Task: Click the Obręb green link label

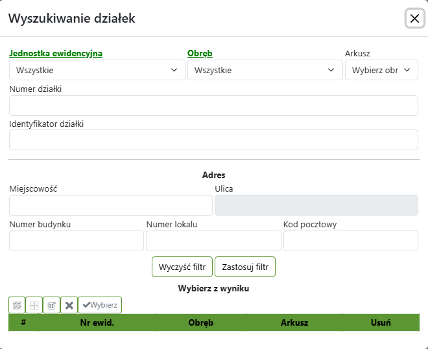Action: (200, 54)
